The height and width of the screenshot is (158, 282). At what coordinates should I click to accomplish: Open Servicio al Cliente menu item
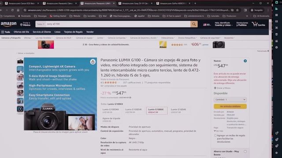pos(42,32)
